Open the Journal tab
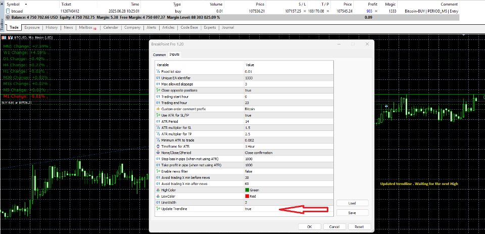485x234 pixels. [228, 28]
